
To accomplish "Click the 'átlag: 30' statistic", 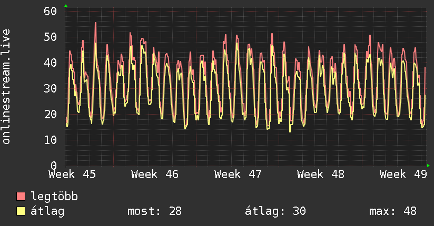I will pos(275,211).
